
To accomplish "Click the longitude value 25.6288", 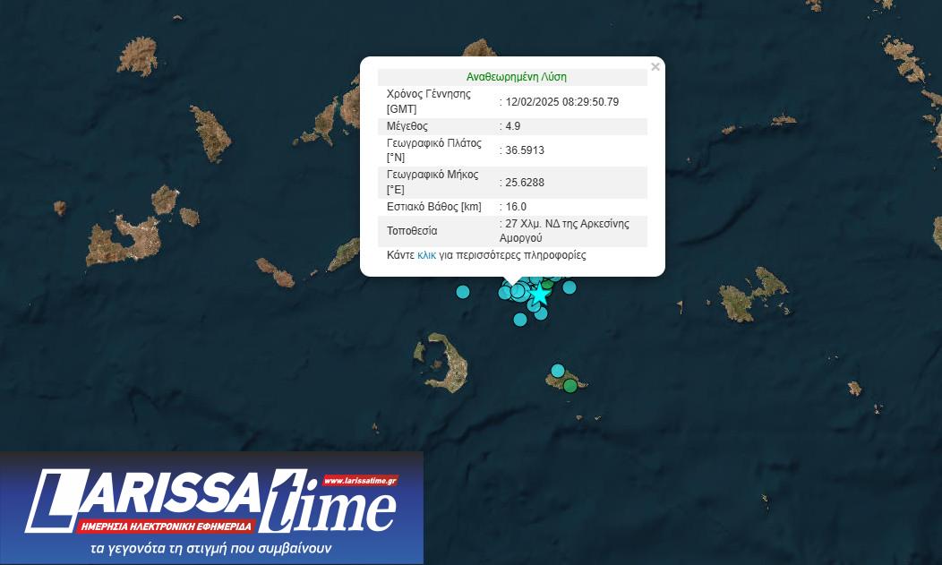I will [525, 183].
